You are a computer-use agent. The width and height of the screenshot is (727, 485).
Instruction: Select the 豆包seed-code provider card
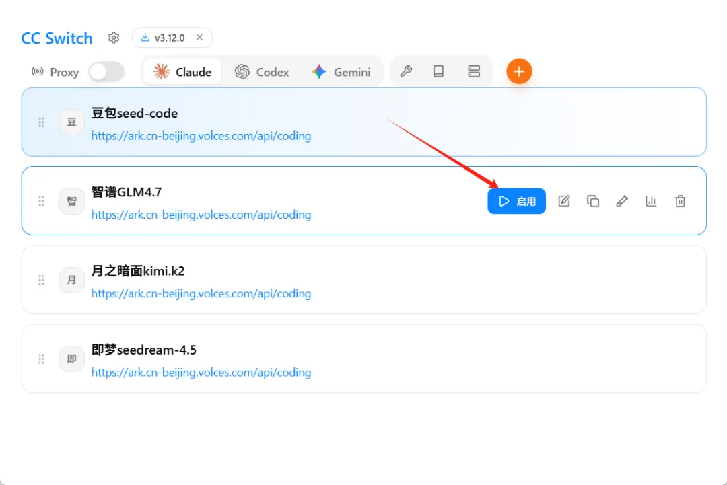coord(364,122)
